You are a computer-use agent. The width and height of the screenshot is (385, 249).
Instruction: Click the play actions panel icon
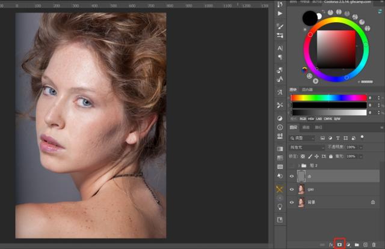tap(280, 13)
